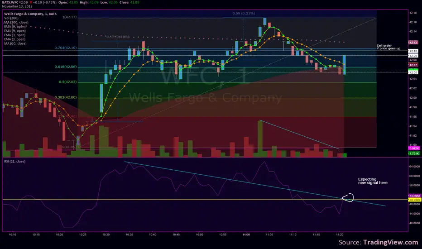Viewport: 422px width, 249px height.
Task: Click the 0.764(42.10) Fibonacci level label
Action: pos(66,48)
